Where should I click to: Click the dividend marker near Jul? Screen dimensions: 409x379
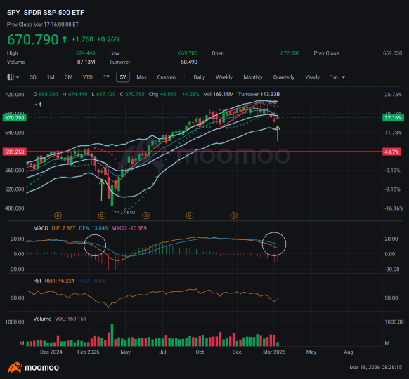190,215
